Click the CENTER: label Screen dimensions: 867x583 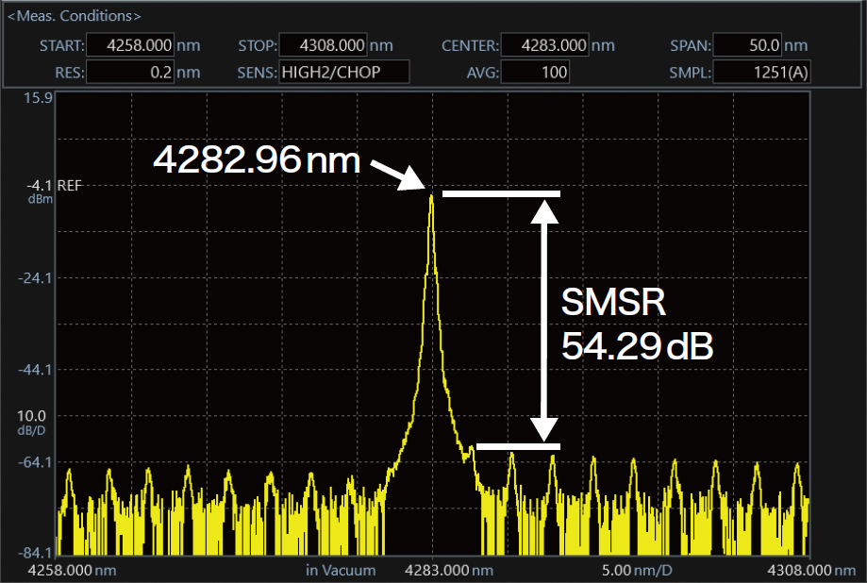(470, 46)
